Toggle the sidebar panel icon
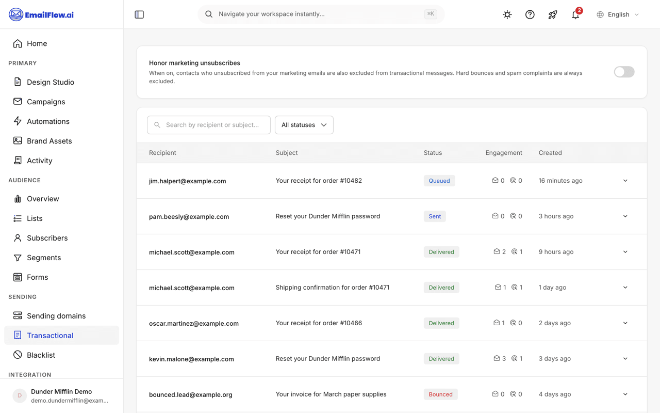The width and height of the screenshot is (660, 413). point(139,14)
